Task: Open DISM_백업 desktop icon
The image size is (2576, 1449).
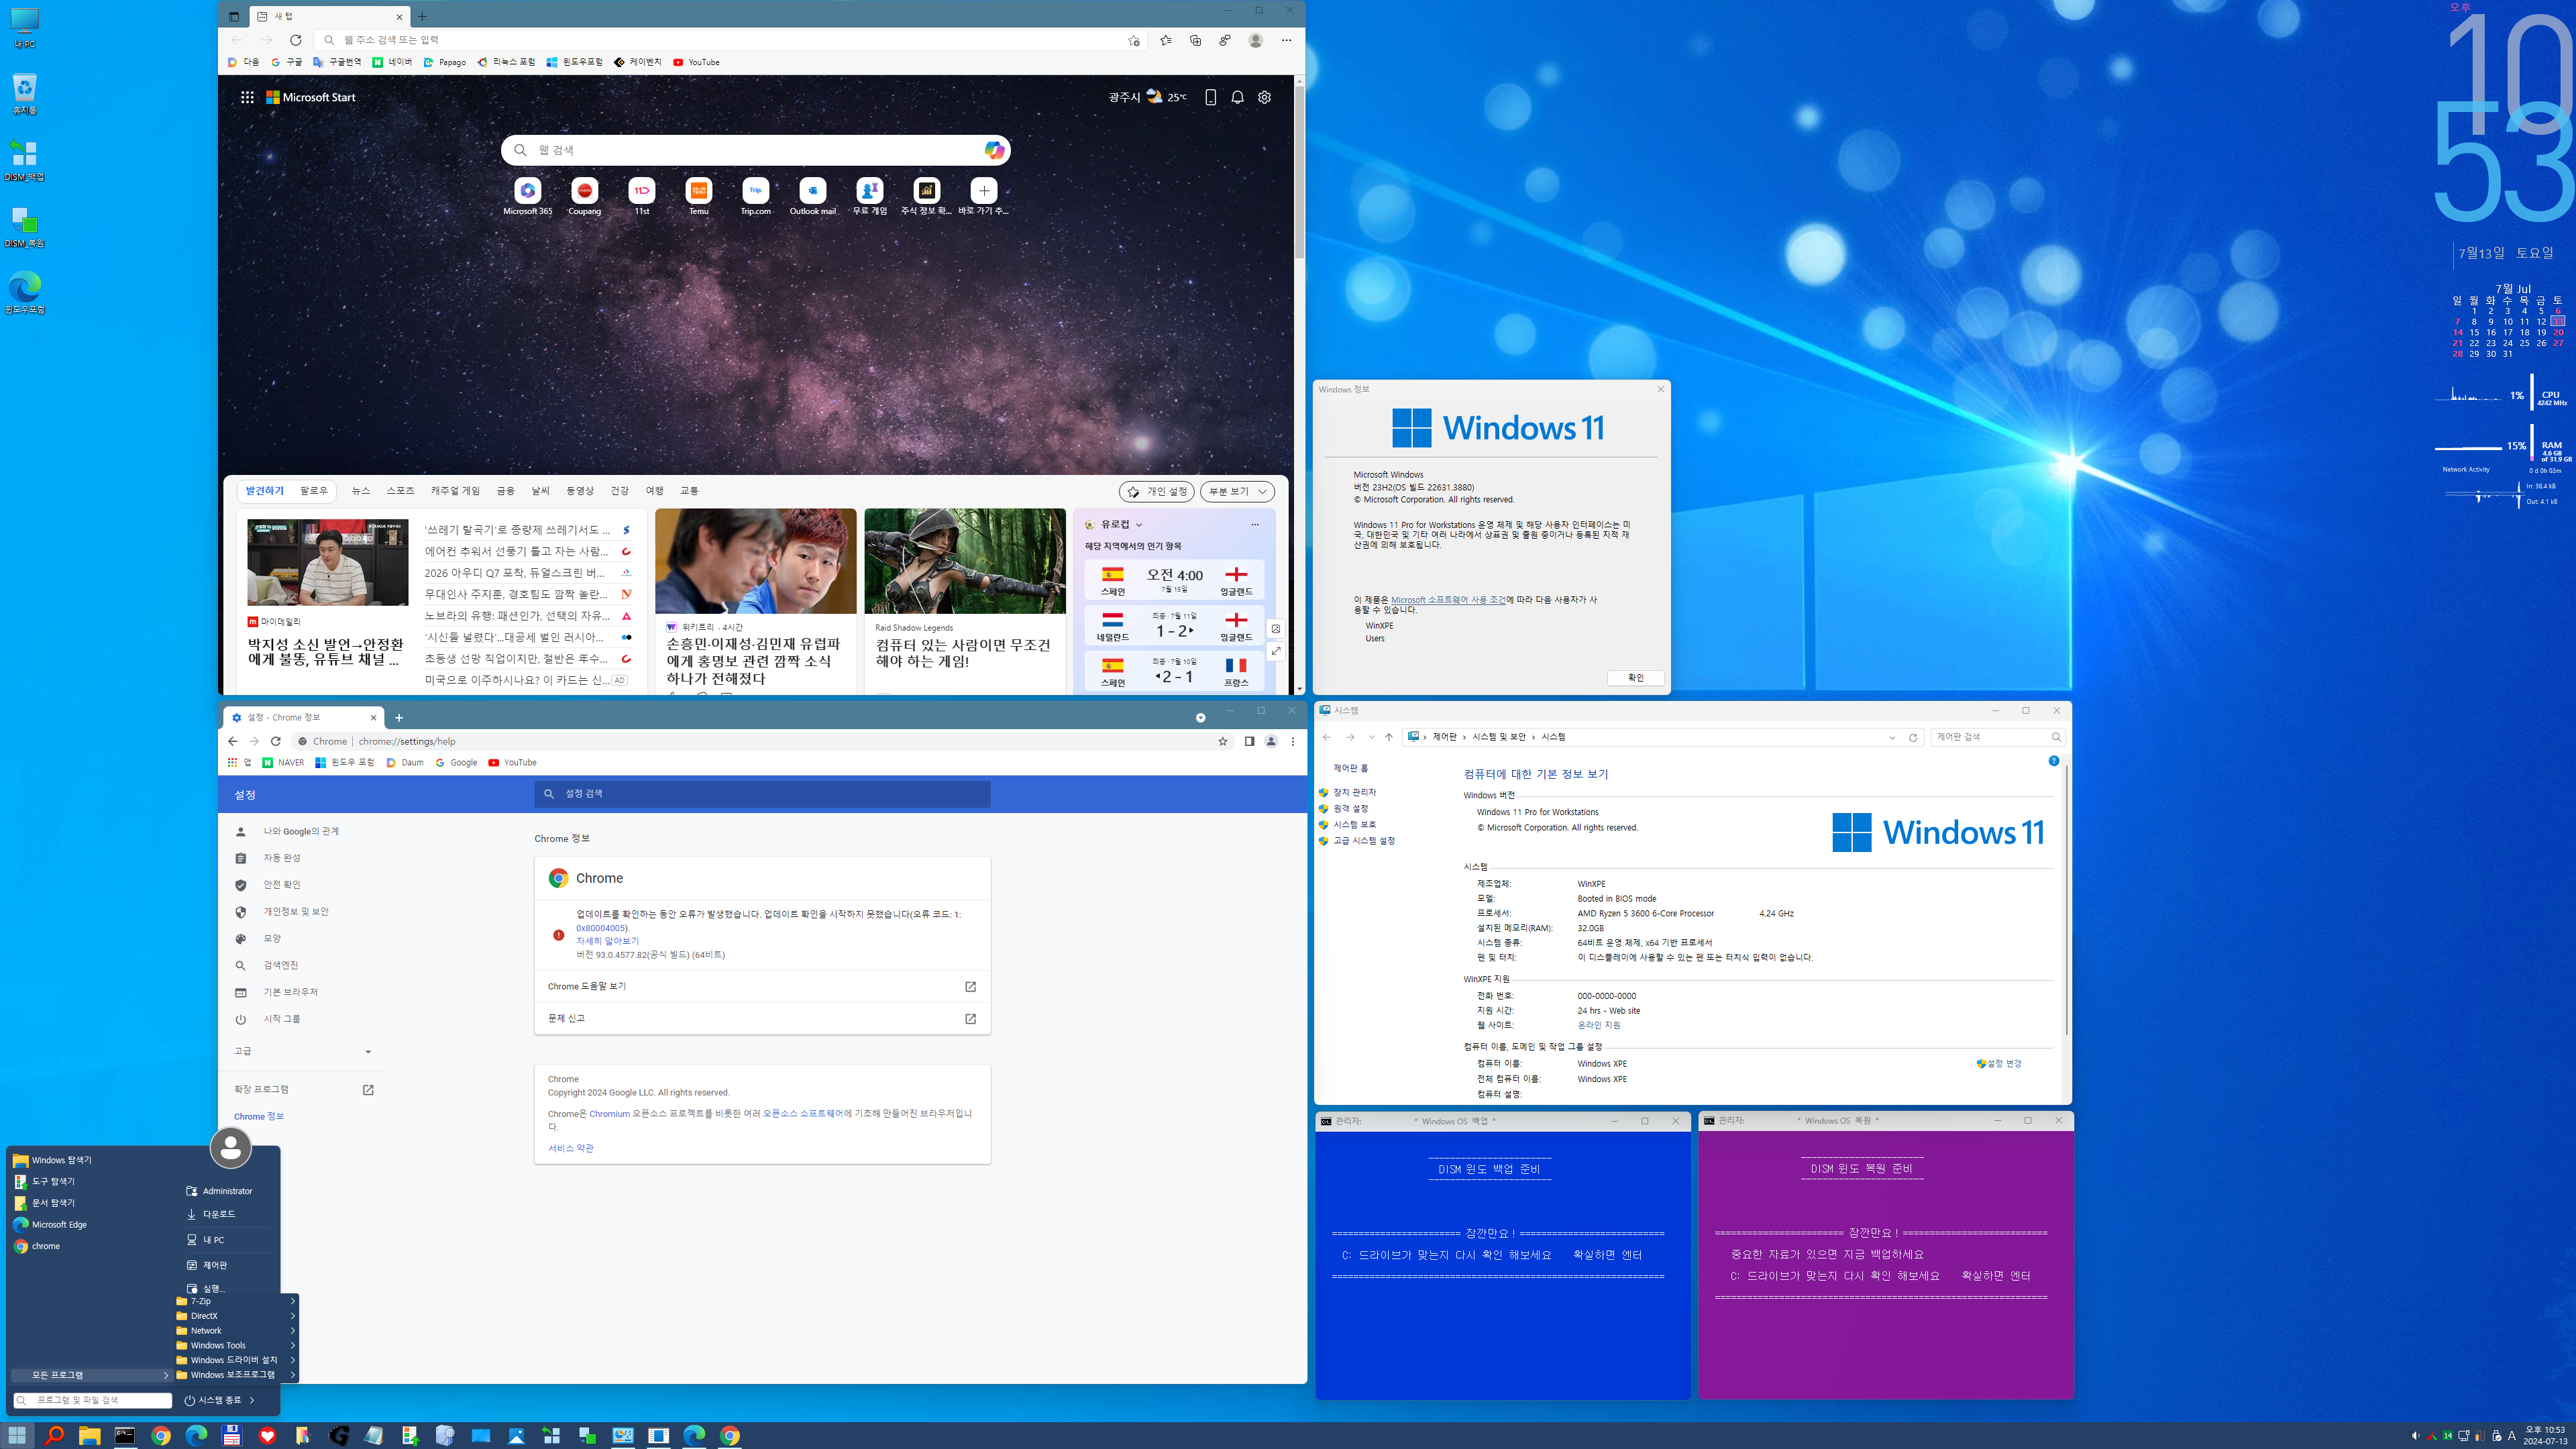Action: (24, 160)
